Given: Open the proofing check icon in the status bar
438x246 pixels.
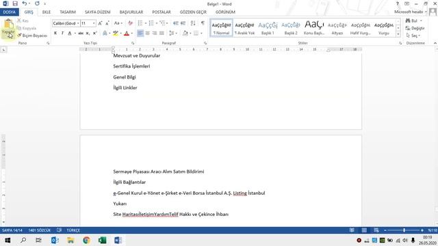Looking at the screenshot, I should tap(60, 230).
